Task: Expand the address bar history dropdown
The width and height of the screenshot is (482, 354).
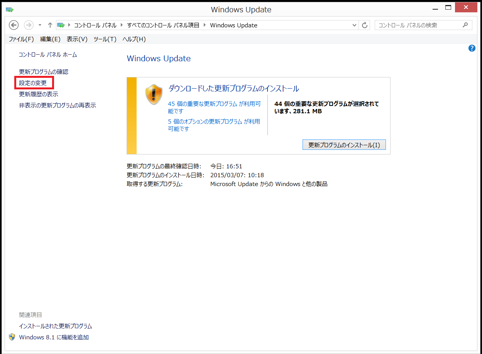Action: (355, 25)
